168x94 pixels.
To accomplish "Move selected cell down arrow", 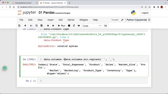I will (53, 26).
